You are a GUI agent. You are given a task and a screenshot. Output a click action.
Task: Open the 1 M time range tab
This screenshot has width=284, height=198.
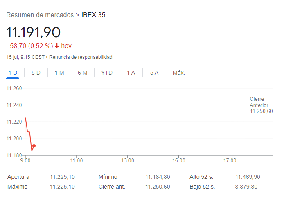click(x=59, y=73)
